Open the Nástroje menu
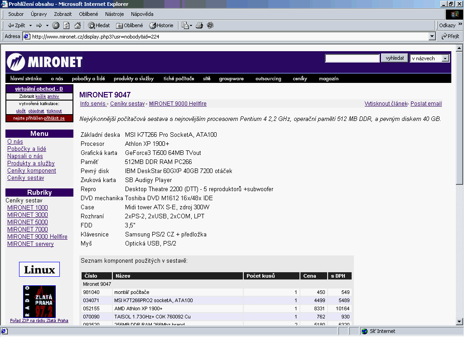This screenshot has width=464, height=337. [115, 14]
